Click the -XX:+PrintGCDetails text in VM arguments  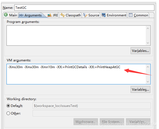click(72, 67)
